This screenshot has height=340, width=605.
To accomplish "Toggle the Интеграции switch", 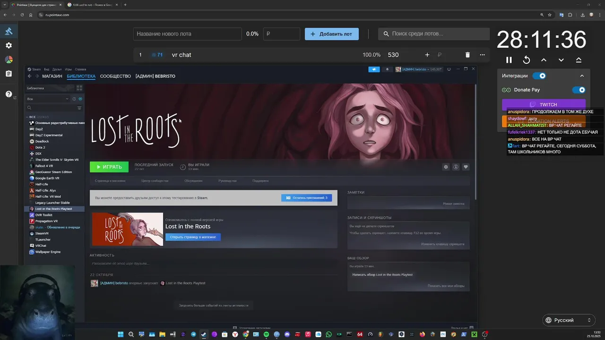I will pos(539,76).
